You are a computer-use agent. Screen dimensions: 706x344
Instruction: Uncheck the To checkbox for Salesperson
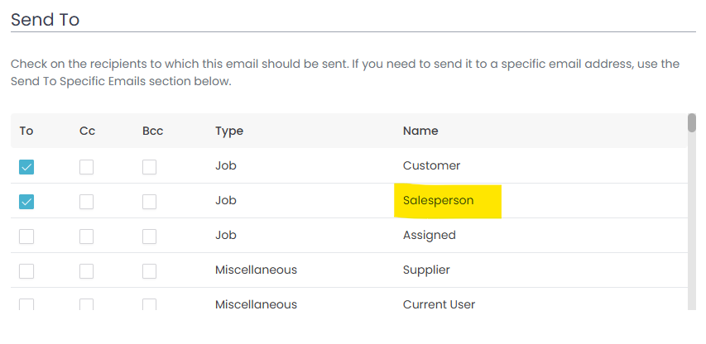(26, 202)
